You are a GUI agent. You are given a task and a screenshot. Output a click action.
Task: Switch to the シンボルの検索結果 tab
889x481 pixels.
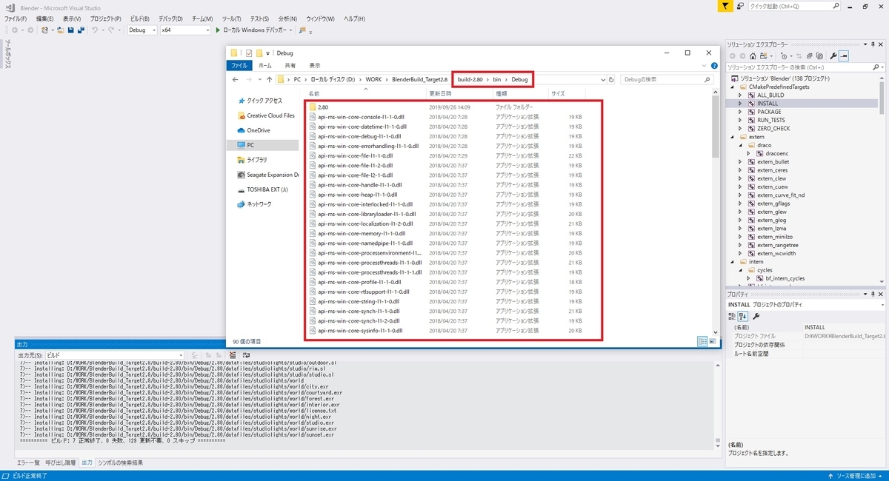click(x=121, y=462)
